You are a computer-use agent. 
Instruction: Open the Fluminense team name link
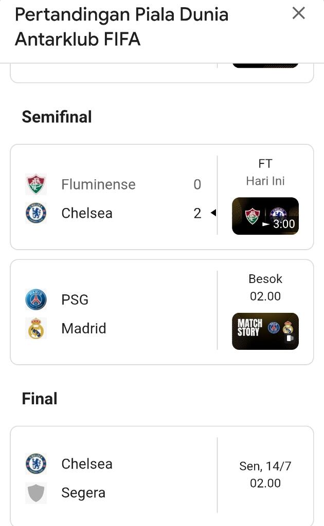pos(98,184)
